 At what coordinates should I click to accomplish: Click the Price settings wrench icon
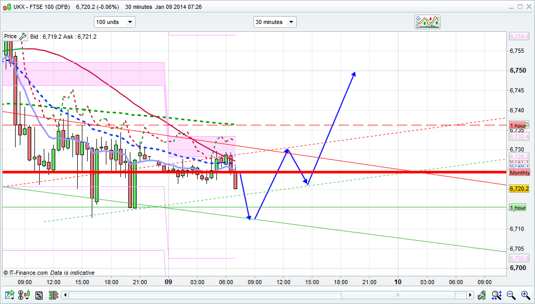pyautogui.click(x=22, y=37)
